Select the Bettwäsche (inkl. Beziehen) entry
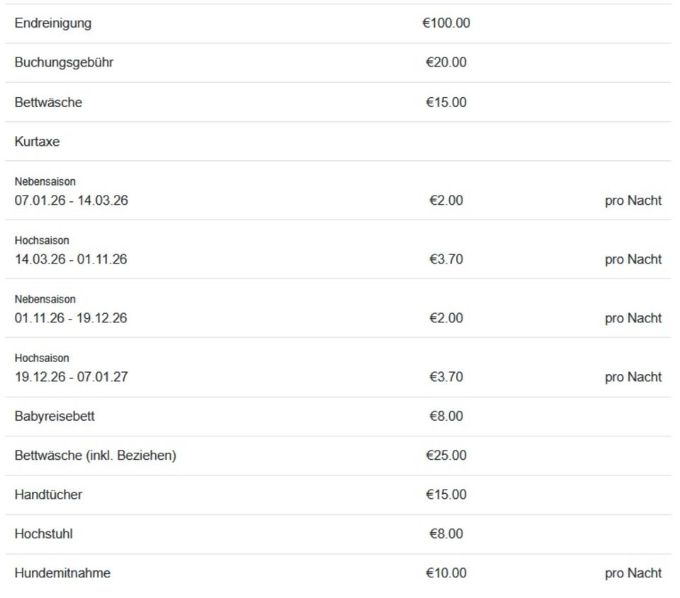 pyautogui.click(x=96, y=456)
